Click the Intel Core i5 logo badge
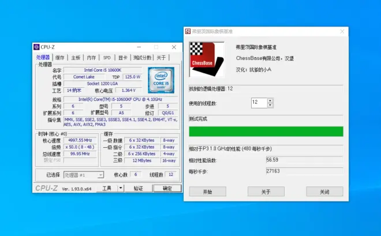 (161, 80)
